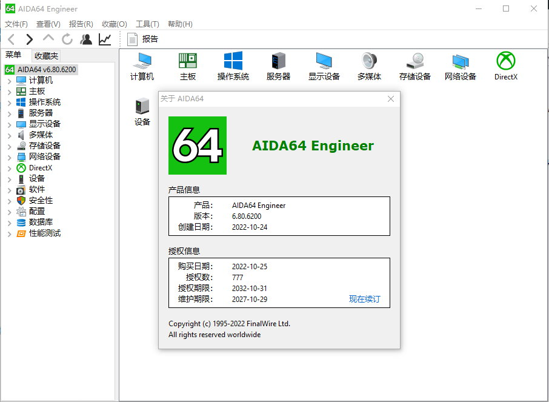Switch to the 菜单 sidebar tab
The image size is (549, 402).
click(x=14, y=55)
